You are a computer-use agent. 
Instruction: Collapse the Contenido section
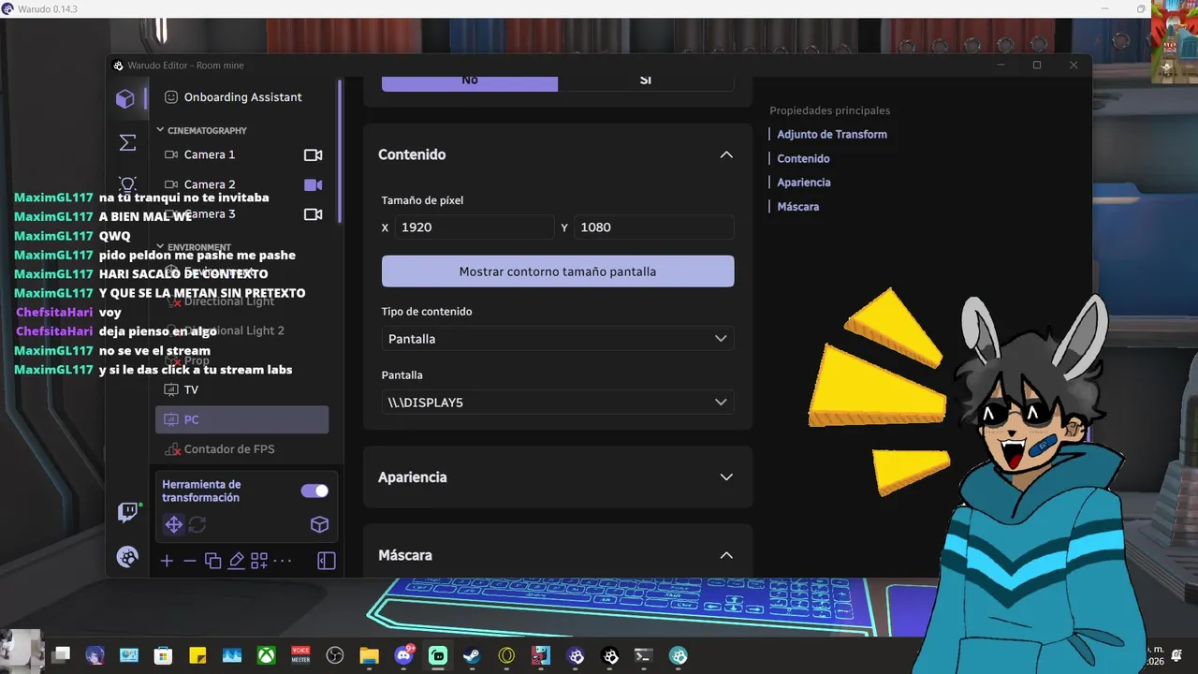726,154
